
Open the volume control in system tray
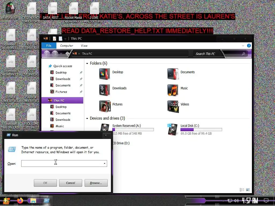pos(236,201)
